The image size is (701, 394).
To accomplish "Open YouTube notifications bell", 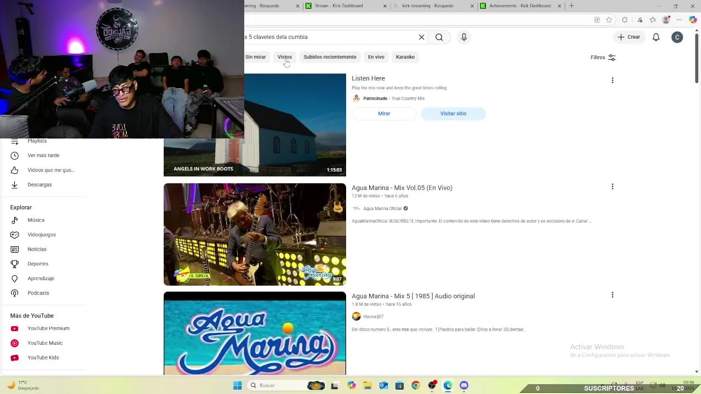I will coord(656,37).
